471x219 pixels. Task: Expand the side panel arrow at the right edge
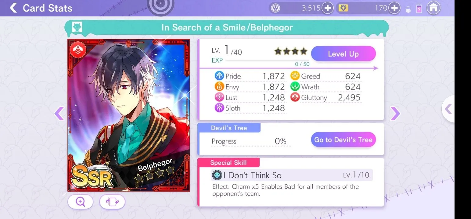pos(448,109)
